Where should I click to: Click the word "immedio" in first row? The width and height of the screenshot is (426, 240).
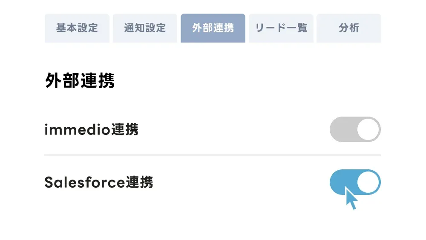coord(77,129)
